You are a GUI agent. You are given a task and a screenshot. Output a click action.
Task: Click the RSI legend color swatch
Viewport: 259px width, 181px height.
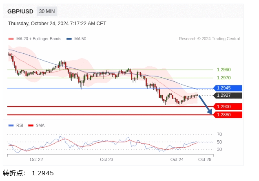[11, 126]
